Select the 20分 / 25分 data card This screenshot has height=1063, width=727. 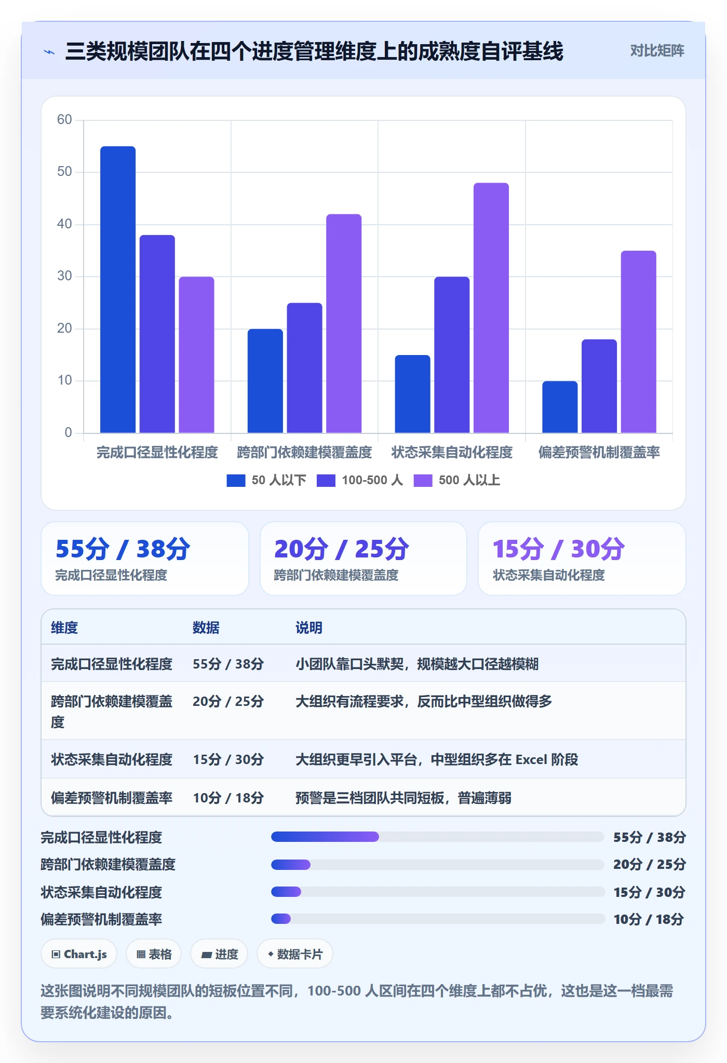[x=363, y=558]
